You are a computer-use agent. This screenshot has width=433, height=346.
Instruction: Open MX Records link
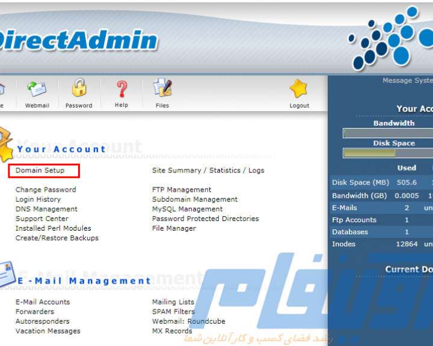click(x=172, y=331)
